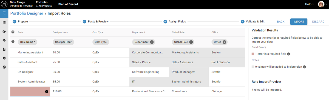
Task: Open the user avatar profile picture
Action: (321, 4)
